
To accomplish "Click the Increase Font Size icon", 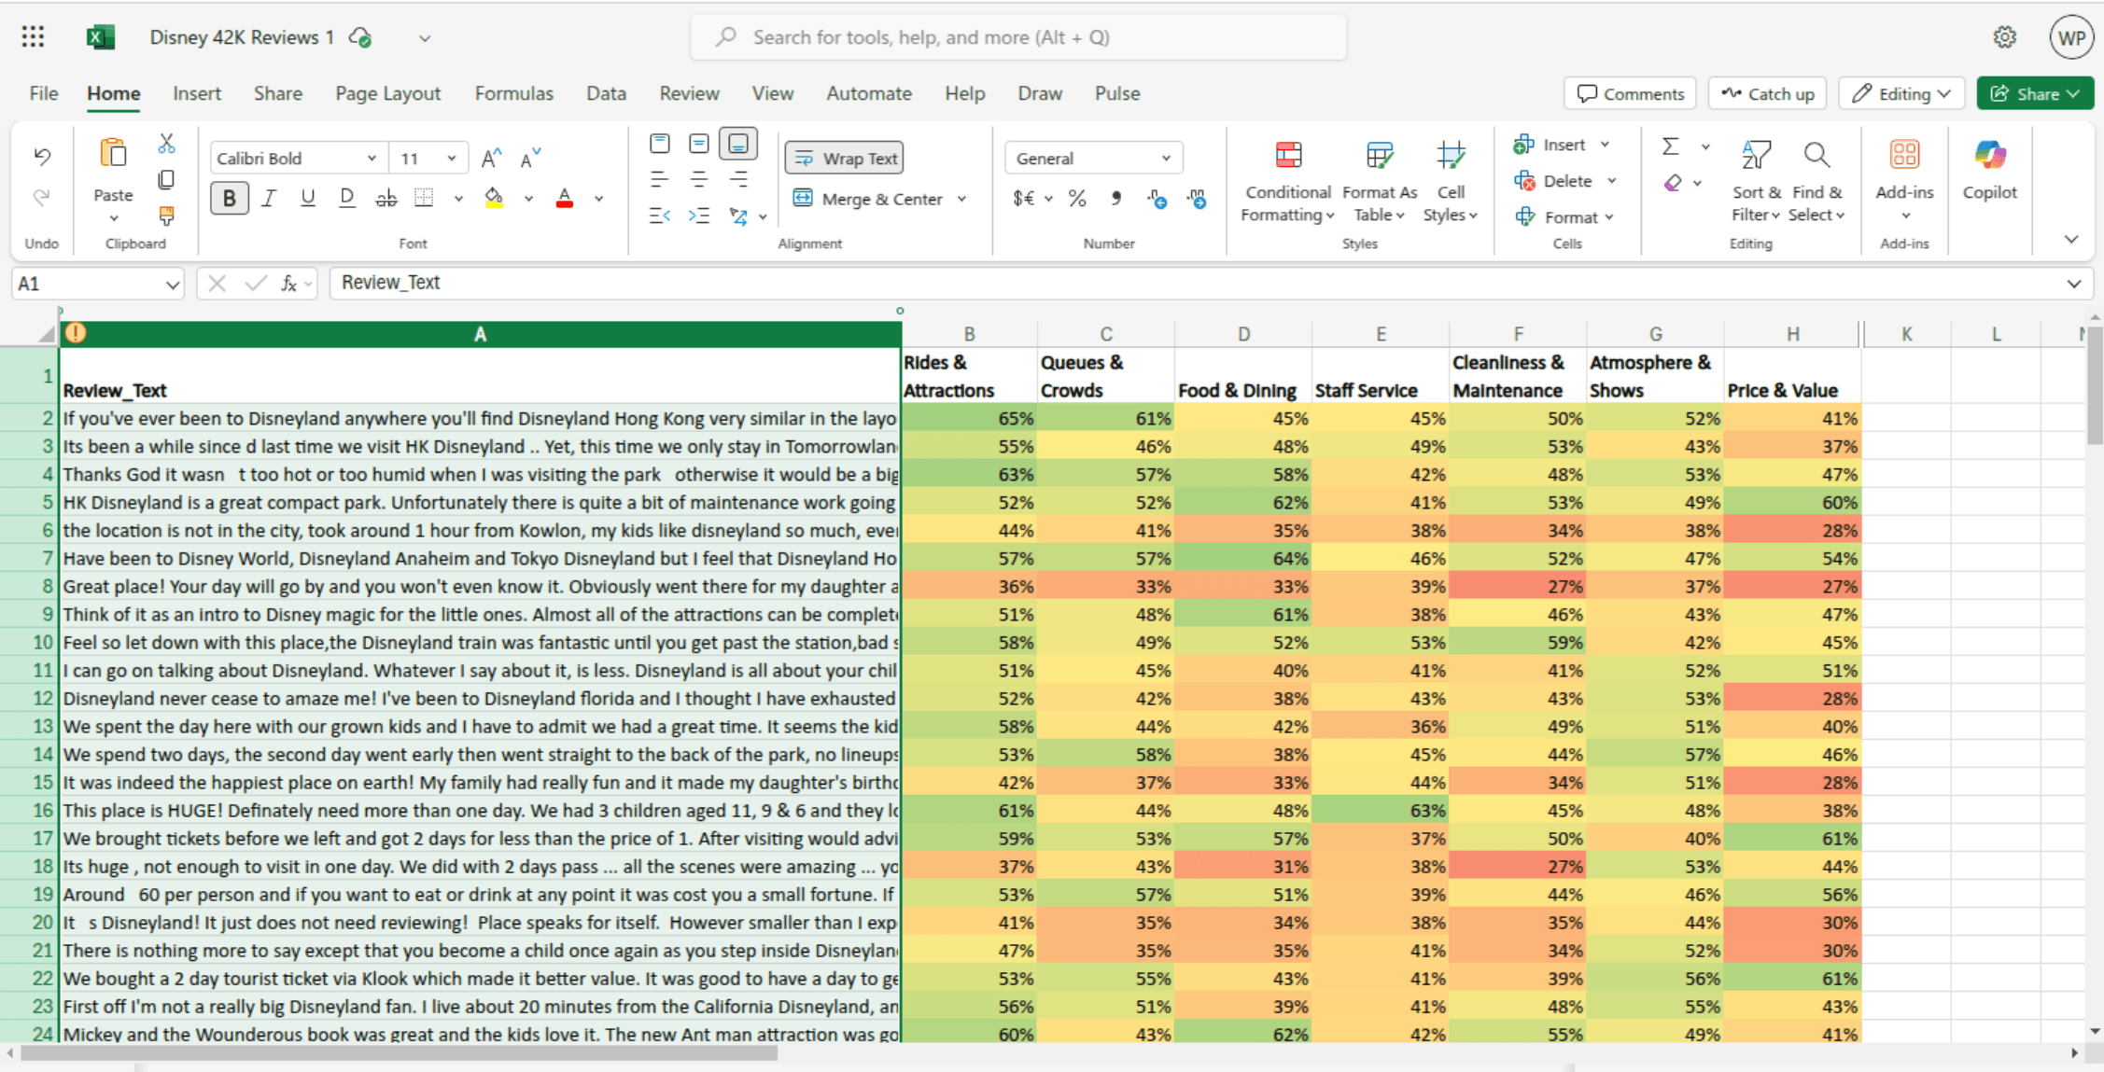I will click(491, 159).
